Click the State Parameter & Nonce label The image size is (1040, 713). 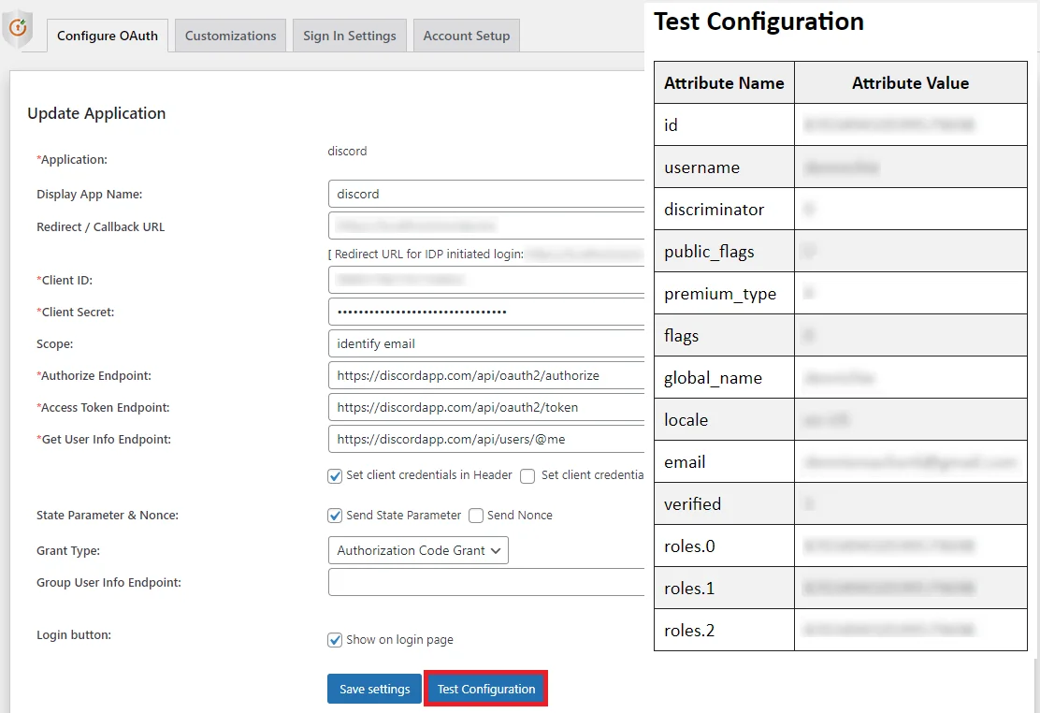click(108, 516)
